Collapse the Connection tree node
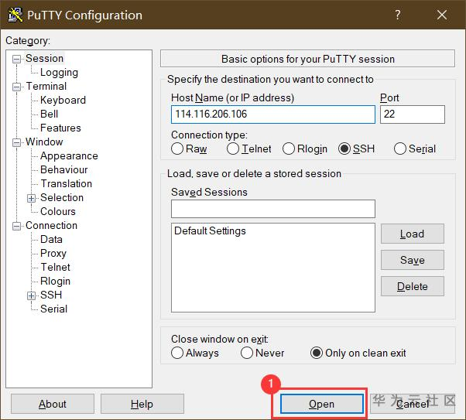The height and width of the screenshot is (420, 466). (x=17, y=226)
